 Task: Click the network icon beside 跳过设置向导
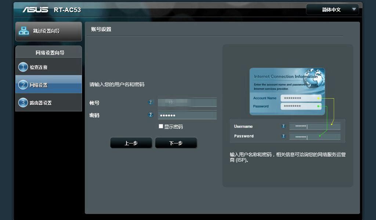pyautogui.click(x=24, y=31)
